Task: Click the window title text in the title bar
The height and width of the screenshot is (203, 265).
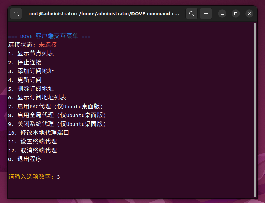Action: [x=104, y=14]
